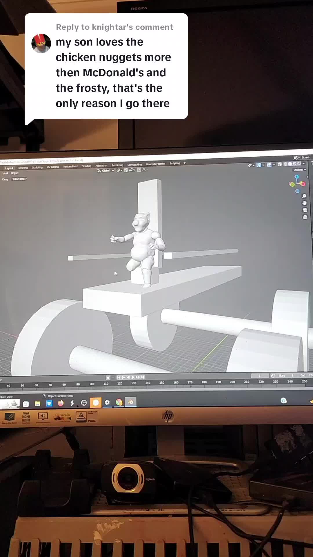Image resolution: width=313 pixels, height=557 pixels.
Task: Select rendered viewport shading
Action: click(x=299, y=164)
